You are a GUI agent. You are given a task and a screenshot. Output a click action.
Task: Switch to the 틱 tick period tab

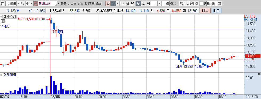click(148, 3)
